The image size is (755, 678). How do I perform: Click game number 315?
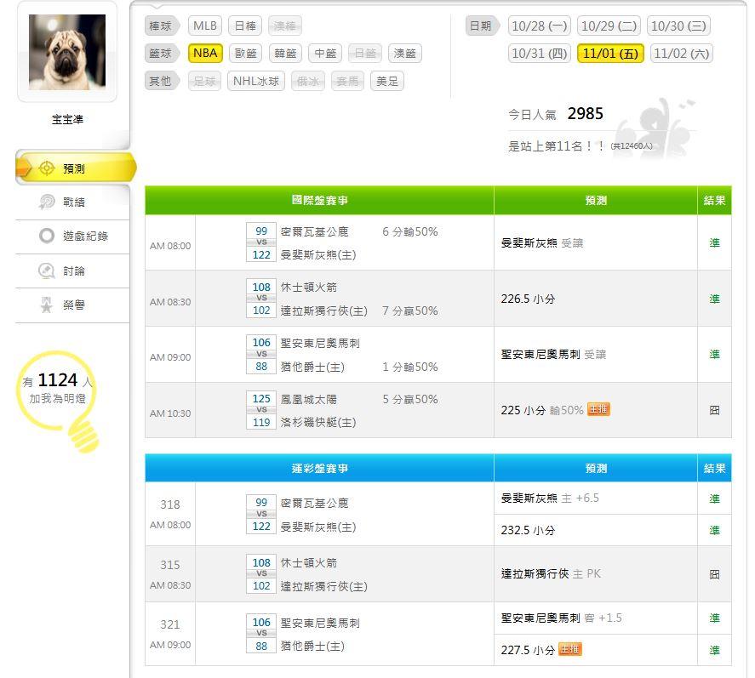(170, 565)
